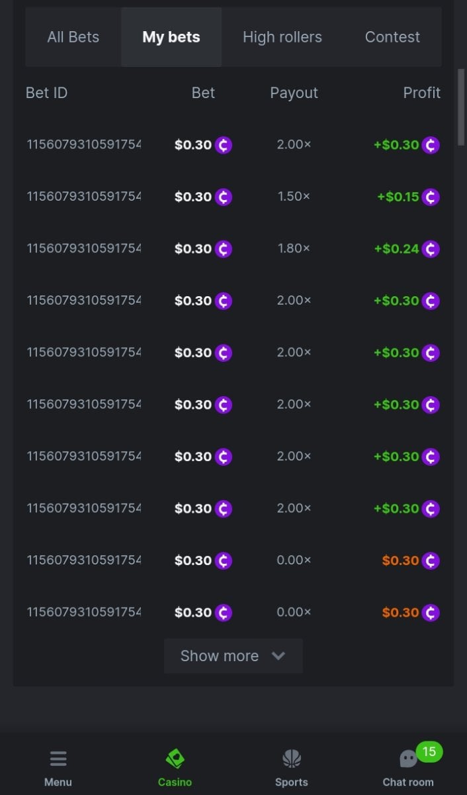
Task: Click the coin icon beside the +$0.15 profit
Action: [x=431, y=197]
